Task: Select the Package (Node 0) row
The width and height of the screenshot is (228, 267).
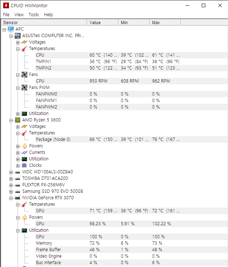Action: point(132,139)
